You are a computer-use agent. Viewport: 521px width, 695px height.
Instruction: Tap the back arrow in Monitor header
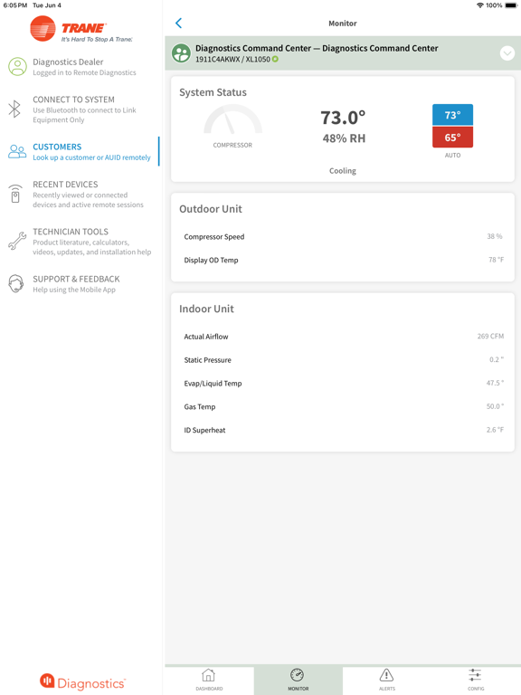click(178, 23)
